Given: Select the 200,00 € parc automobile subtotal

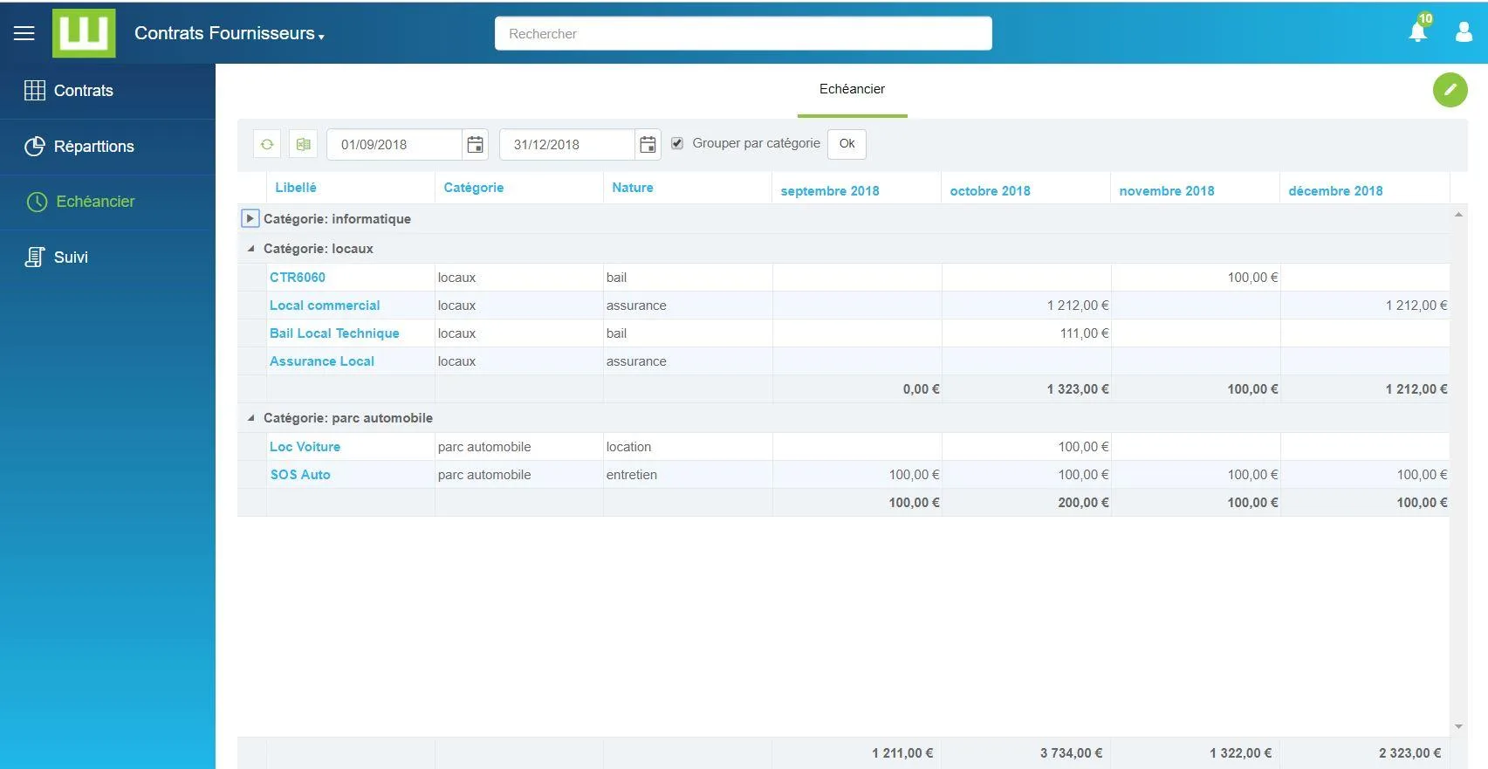Looking at the screenshot, I should pos(1026,503).
